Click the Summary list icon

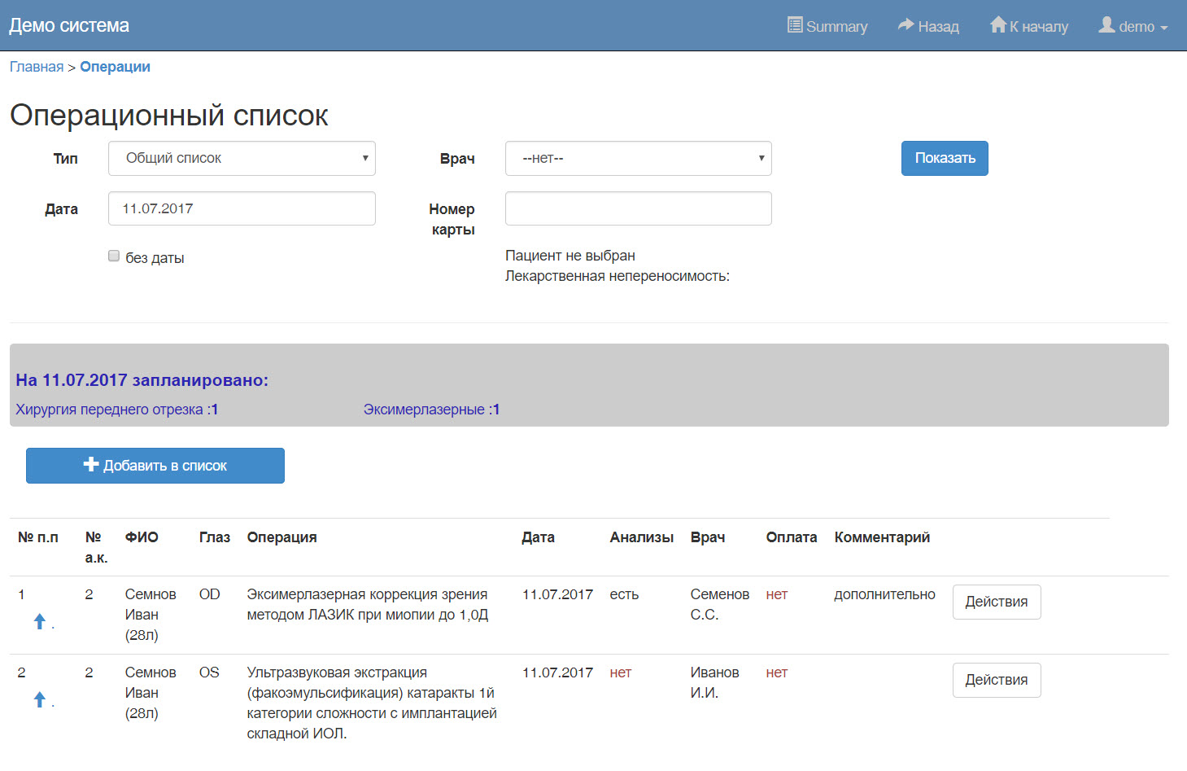coord(795,25)
